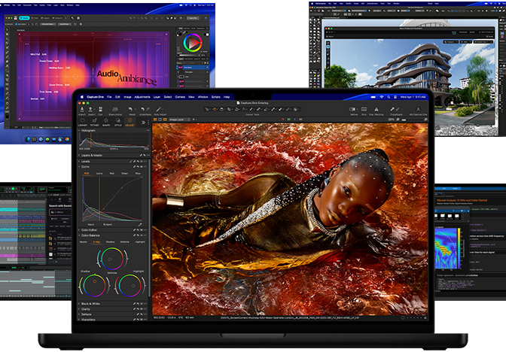The width and height of the screenshot is (506, 352).
Task: Select the Master color balance tab
Action: 84,242
